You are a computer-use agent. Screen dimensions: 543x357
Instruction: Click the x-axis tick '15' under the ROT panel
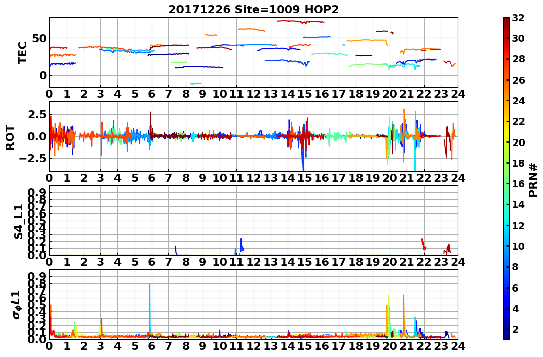coord(305,178)
